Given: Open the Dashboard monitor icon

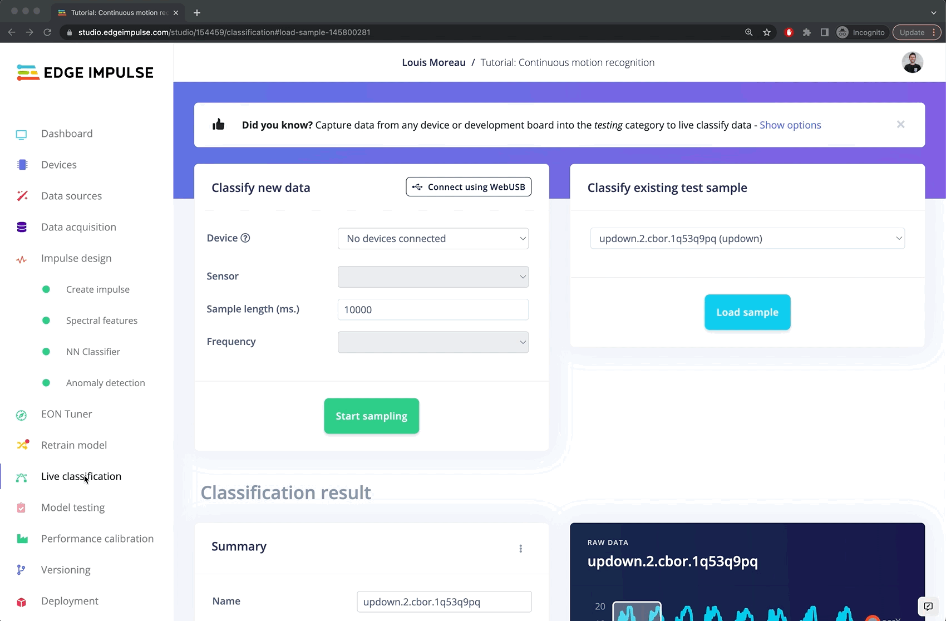Looking at the screenshot, I should [21, 134].
